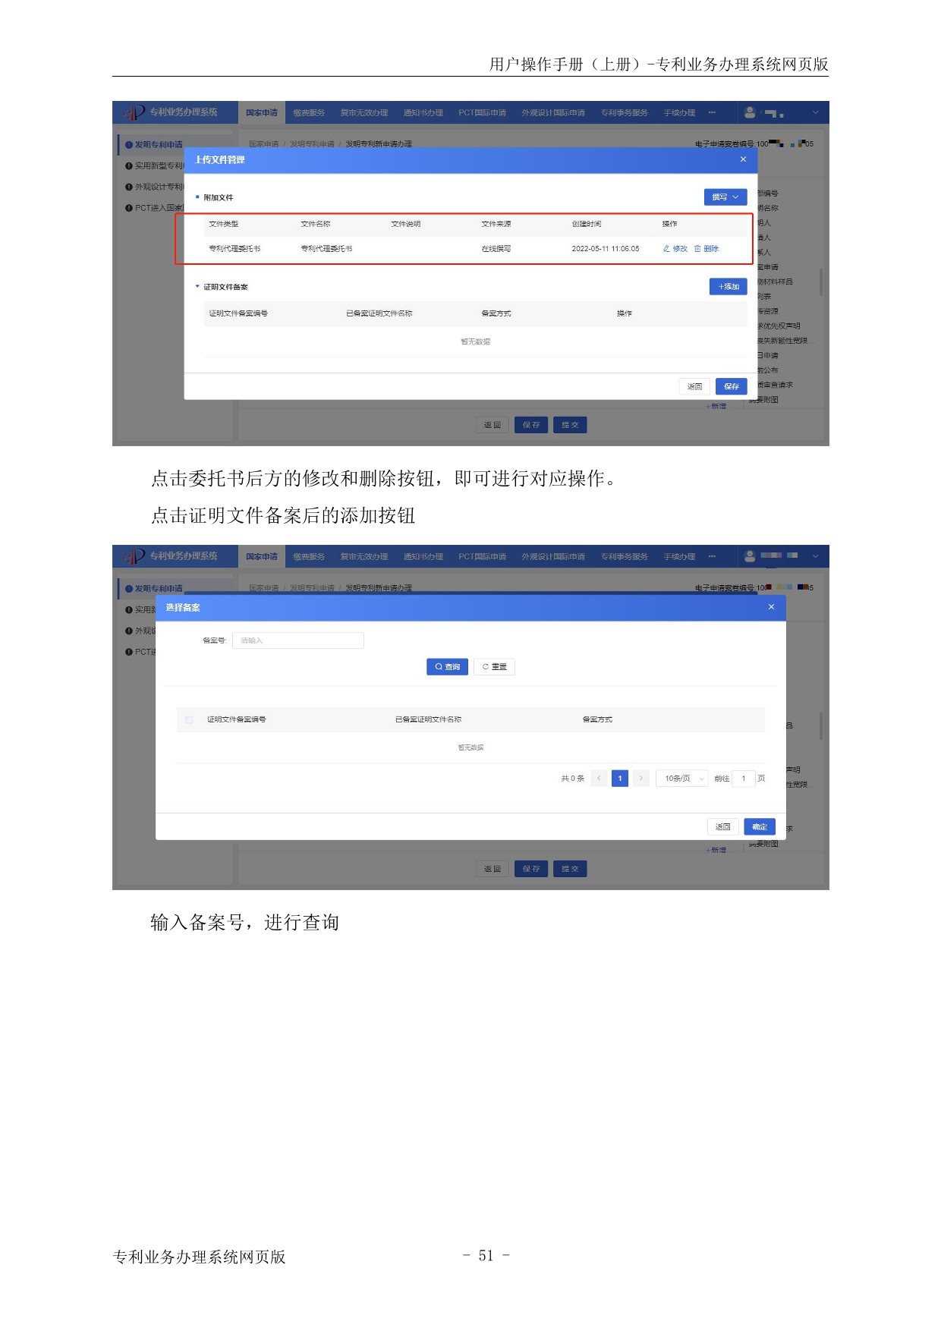Click +添加 beside 证明文件备案

[x=728, y=287]
